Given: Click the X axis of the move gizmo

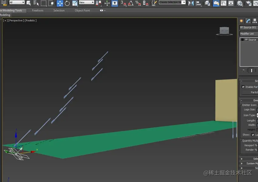Looking at the screenshot, I should tap(33, 152).
